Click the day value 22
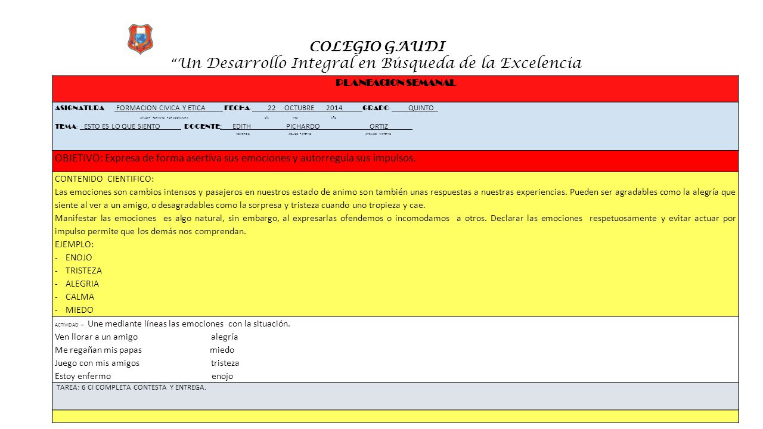 click(272, 108)
